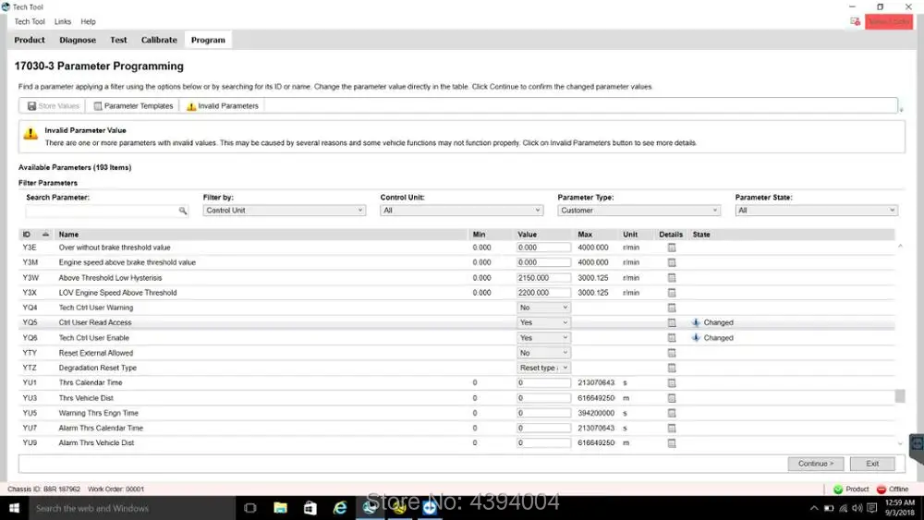Click the red Offline status icon
The height and width of the screenshot is (520, 924).
(881, 490)
